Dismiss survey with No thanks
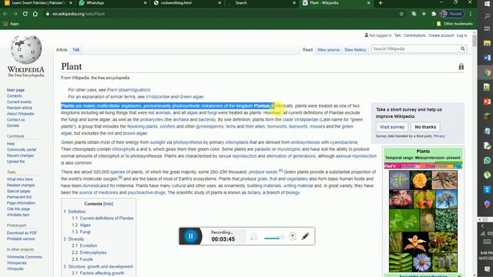The width and height of the screenshot is (493, 277). pyautogui.click(x=425, y=127)
